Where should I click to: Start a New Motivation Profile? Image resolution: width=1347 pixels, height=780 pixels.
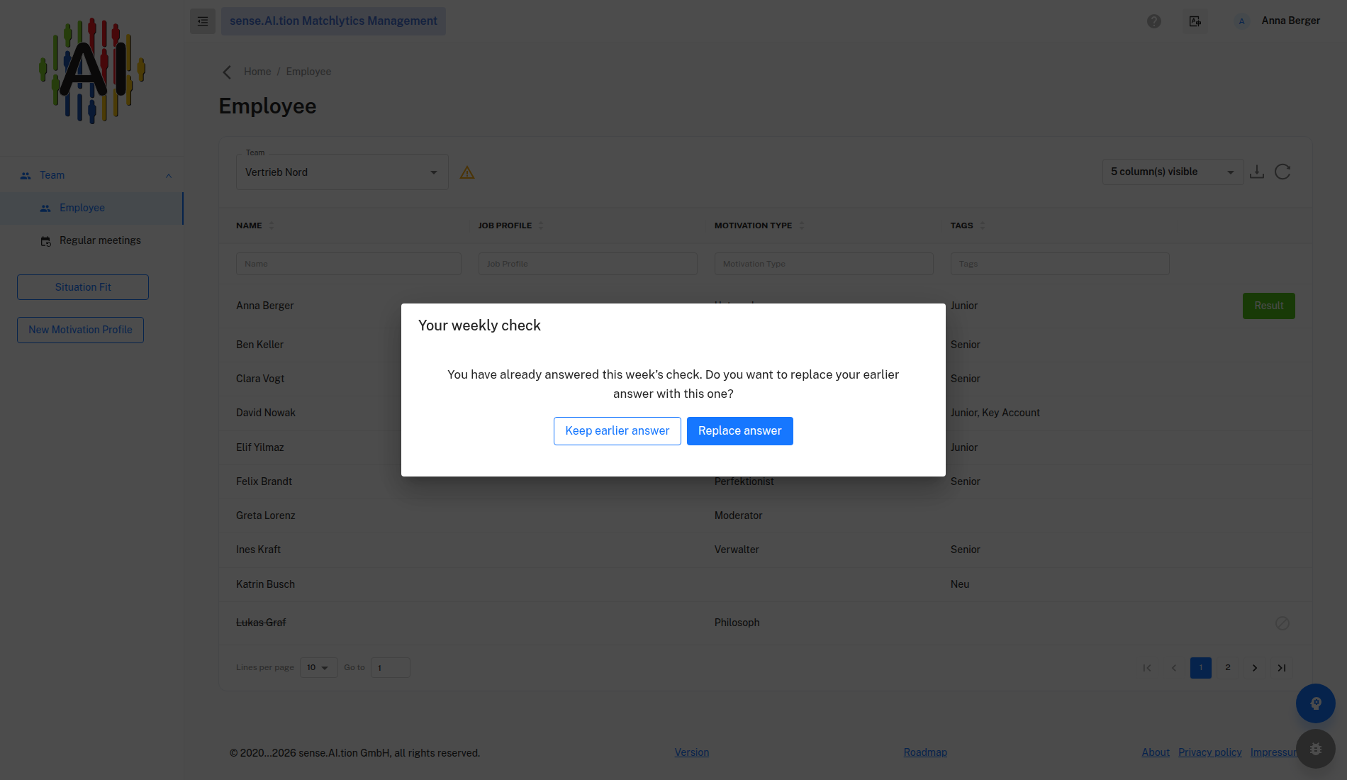click(x=80, y=330)
